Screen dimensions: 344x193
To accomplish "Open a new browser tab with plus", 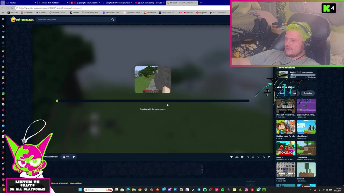I will pyautogui.click(x=201, y=3).
